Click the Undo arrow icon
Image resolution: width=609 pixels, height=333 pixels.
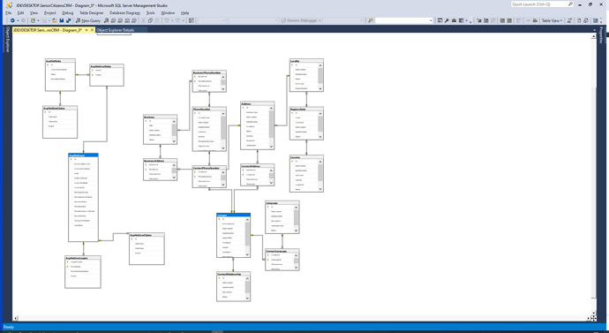(167, 20)
